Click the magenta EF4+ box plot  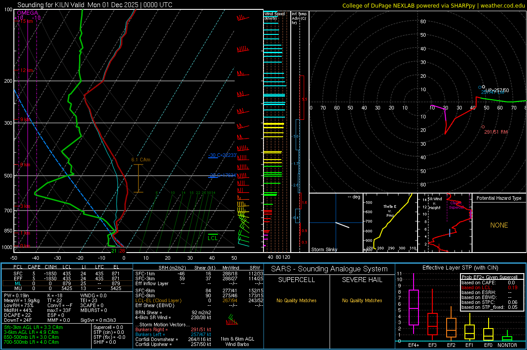414,307
